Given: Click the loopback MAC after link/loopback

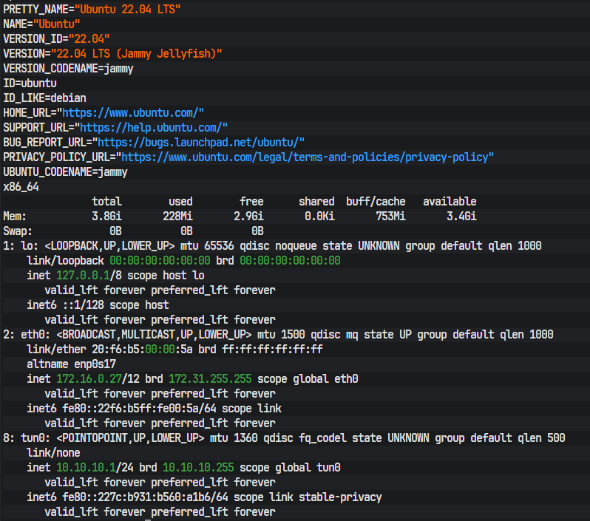Looking at the screenshot, I should point(160,261).
